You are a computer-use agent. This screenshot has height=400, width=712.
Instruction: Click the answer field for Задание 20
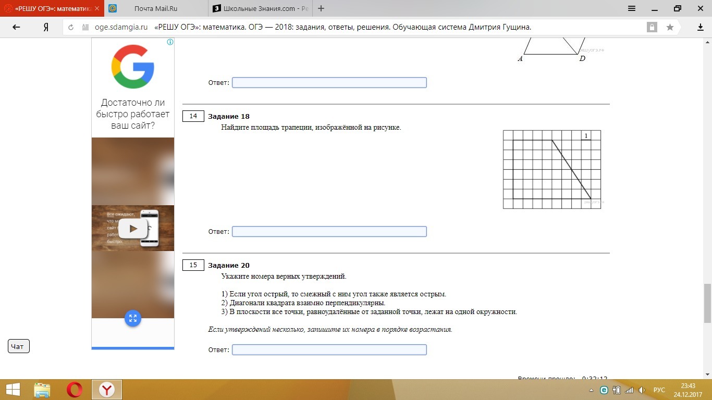[329, 350]
